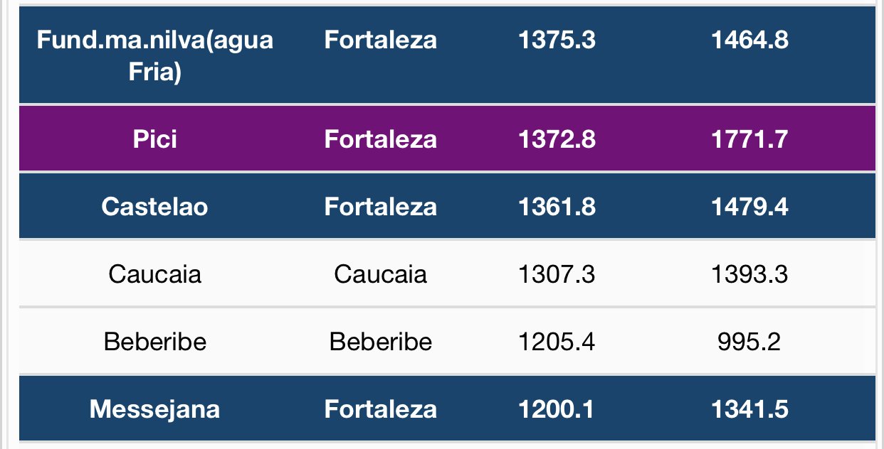Click the Fund.ma.nilva(agua Fria) station name

(x=154, y=55)
